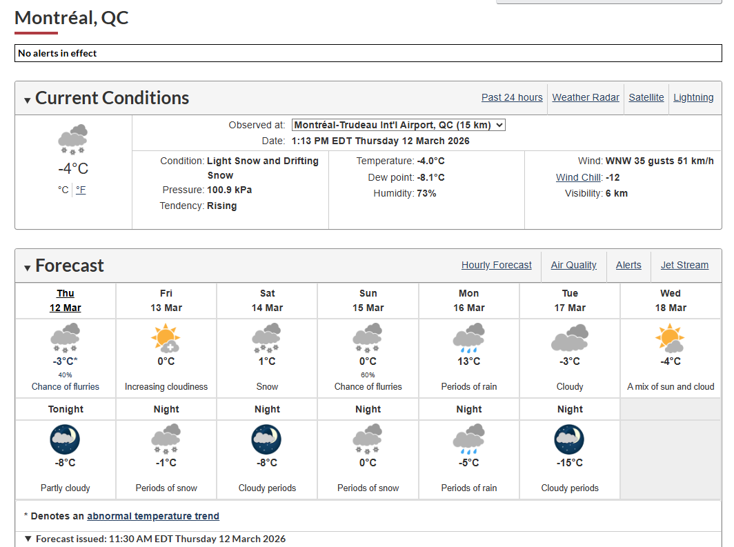The image size is (734, 547).
Task: Click Wednesday's sun and cloud icon
Action: pos(671,338)
